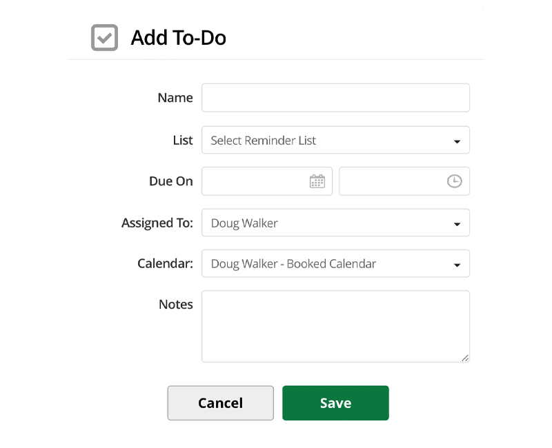Image resolution: width=552 pixels, height=448 pixels.
Task: Click the calendar icon in Due On field
Action: tap(316, 181)
